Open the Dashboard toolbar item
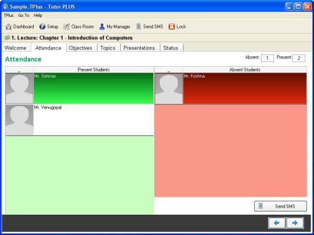314x235 pixels. [x=20, y=27]
